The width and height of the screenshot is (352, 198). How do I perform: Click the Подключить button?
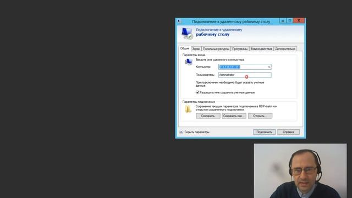click(x=264, y=132)
